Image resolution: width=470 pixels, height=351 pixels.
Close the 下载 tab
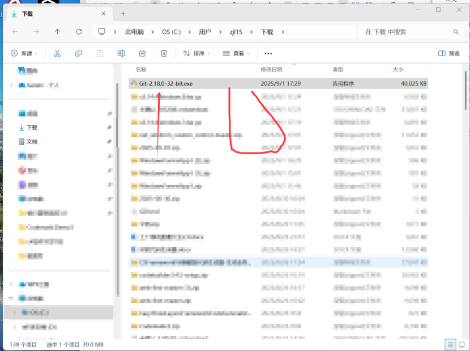[104, 14]
